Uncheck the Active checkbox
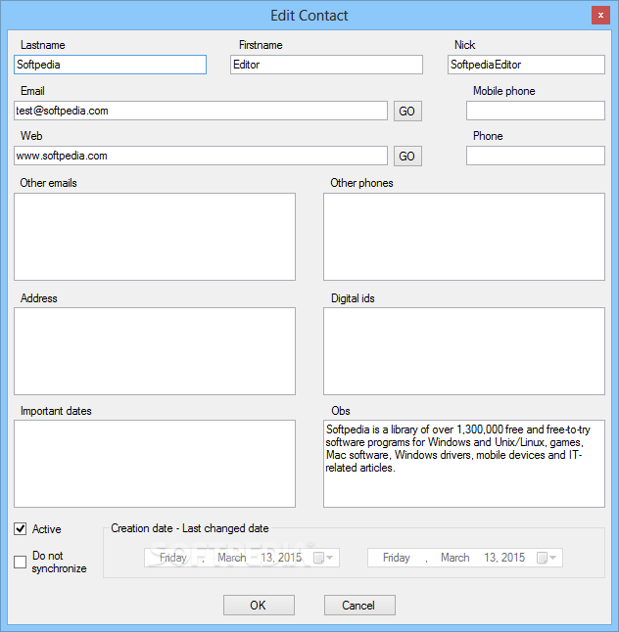619x632 pixels. 21,529
